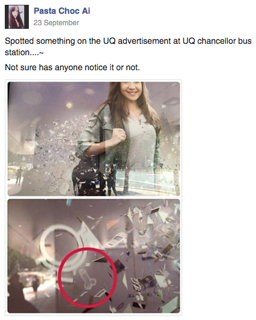Click the "Pasta Choc Ai" name link
The width and height of the screenshot is (256, 320).
(x=62, y=11)
